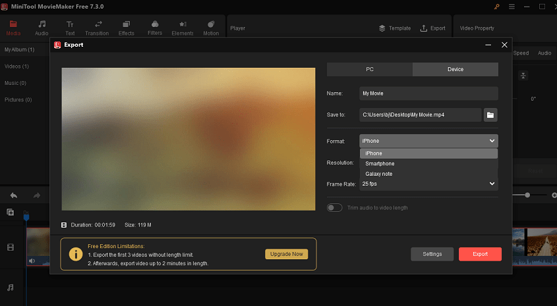
Task: Click the timeline playhead marker
Action: [x=26, y=217]
